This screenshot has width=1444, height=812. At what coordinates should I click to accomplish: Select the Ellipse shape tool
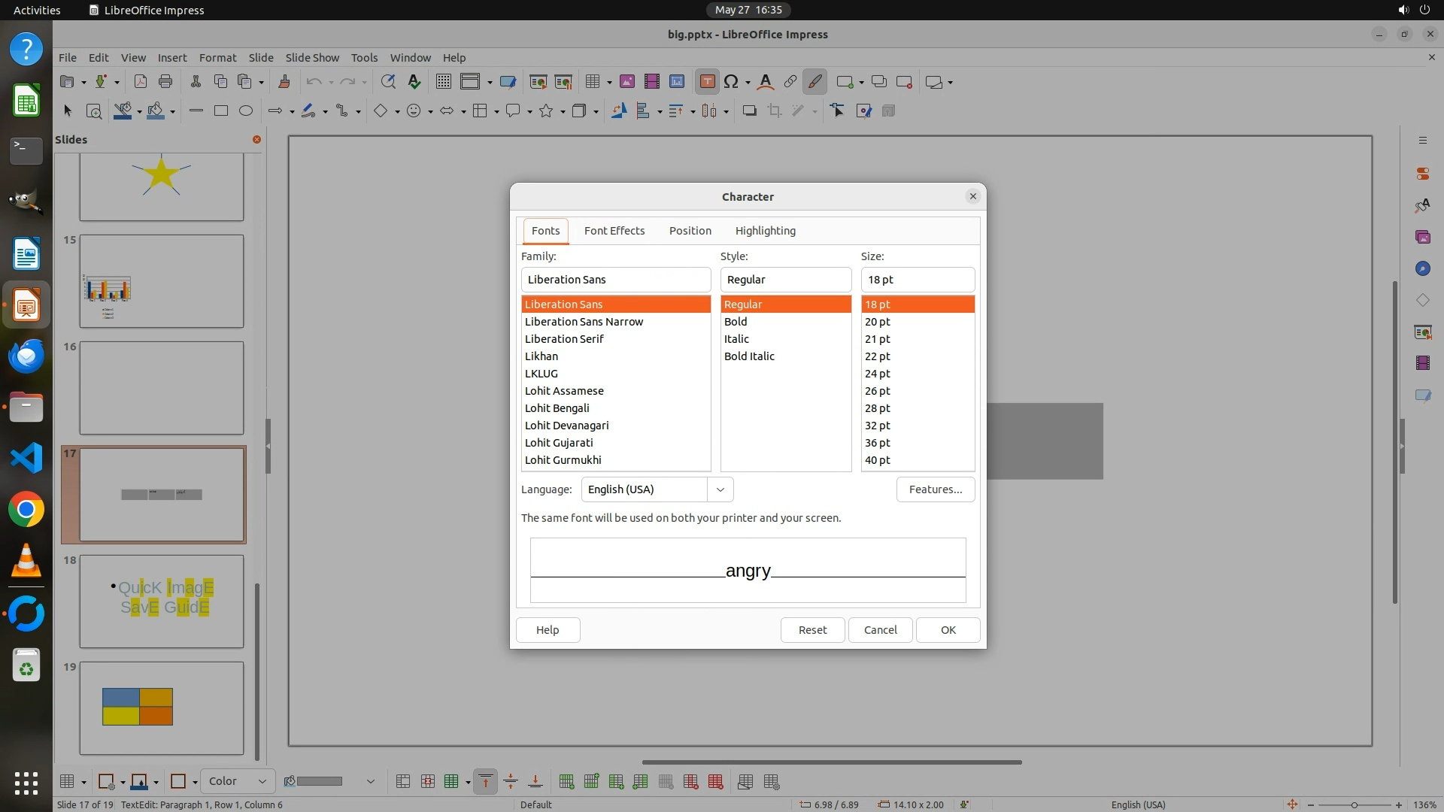pyautogui.click(x=245, y=111)
